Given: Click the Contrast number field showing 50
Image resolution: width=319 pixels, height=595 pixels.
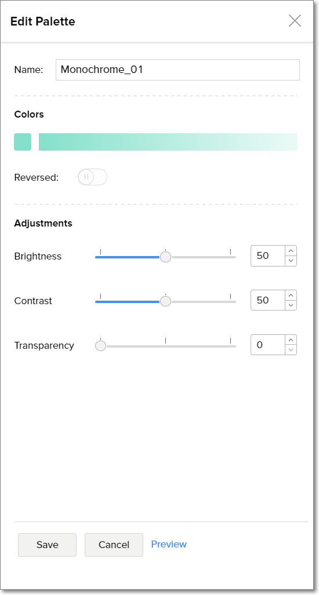Looking at the screenshot, I should point(268,300).
